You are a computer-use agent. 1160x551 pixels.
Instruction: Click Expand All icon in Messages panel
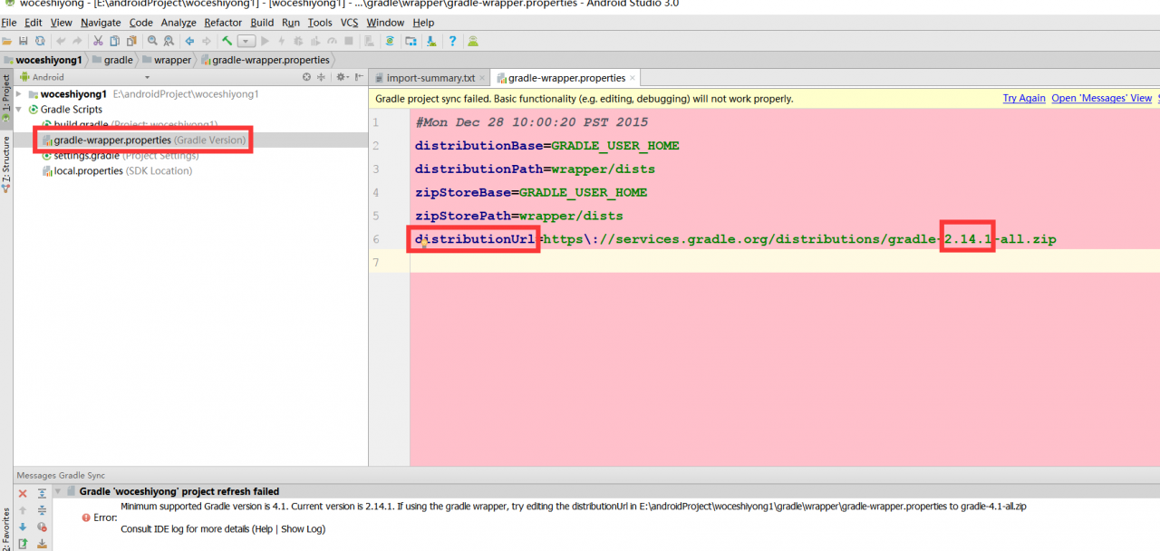tap(42, 494)
